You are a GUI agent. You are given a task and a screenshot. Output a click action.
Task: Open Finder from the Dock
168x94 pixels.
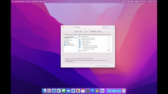pyautogui.click(x=44, y=91)
